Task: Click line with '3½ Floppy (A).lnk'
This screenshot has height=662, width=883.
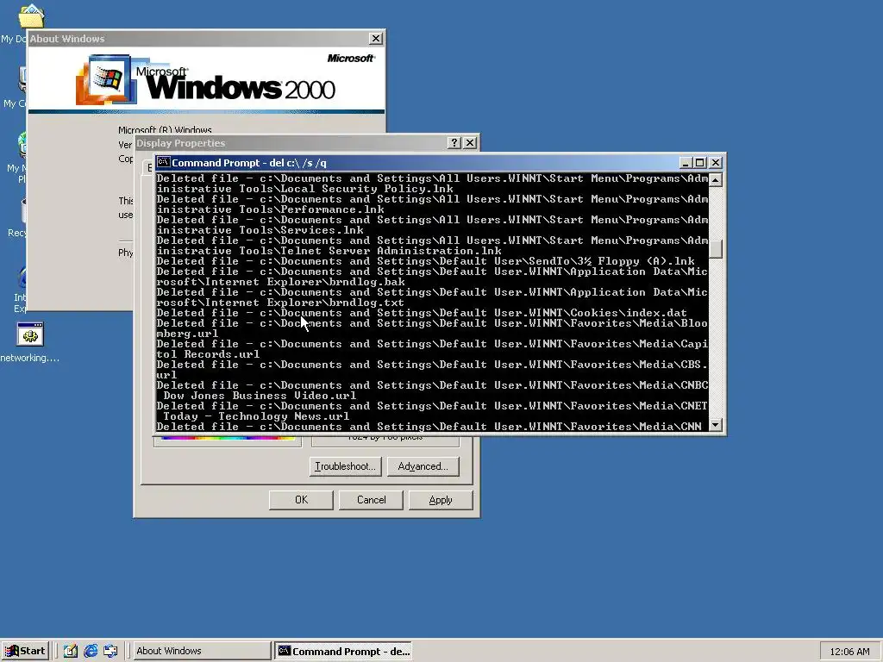Action: 426,261
